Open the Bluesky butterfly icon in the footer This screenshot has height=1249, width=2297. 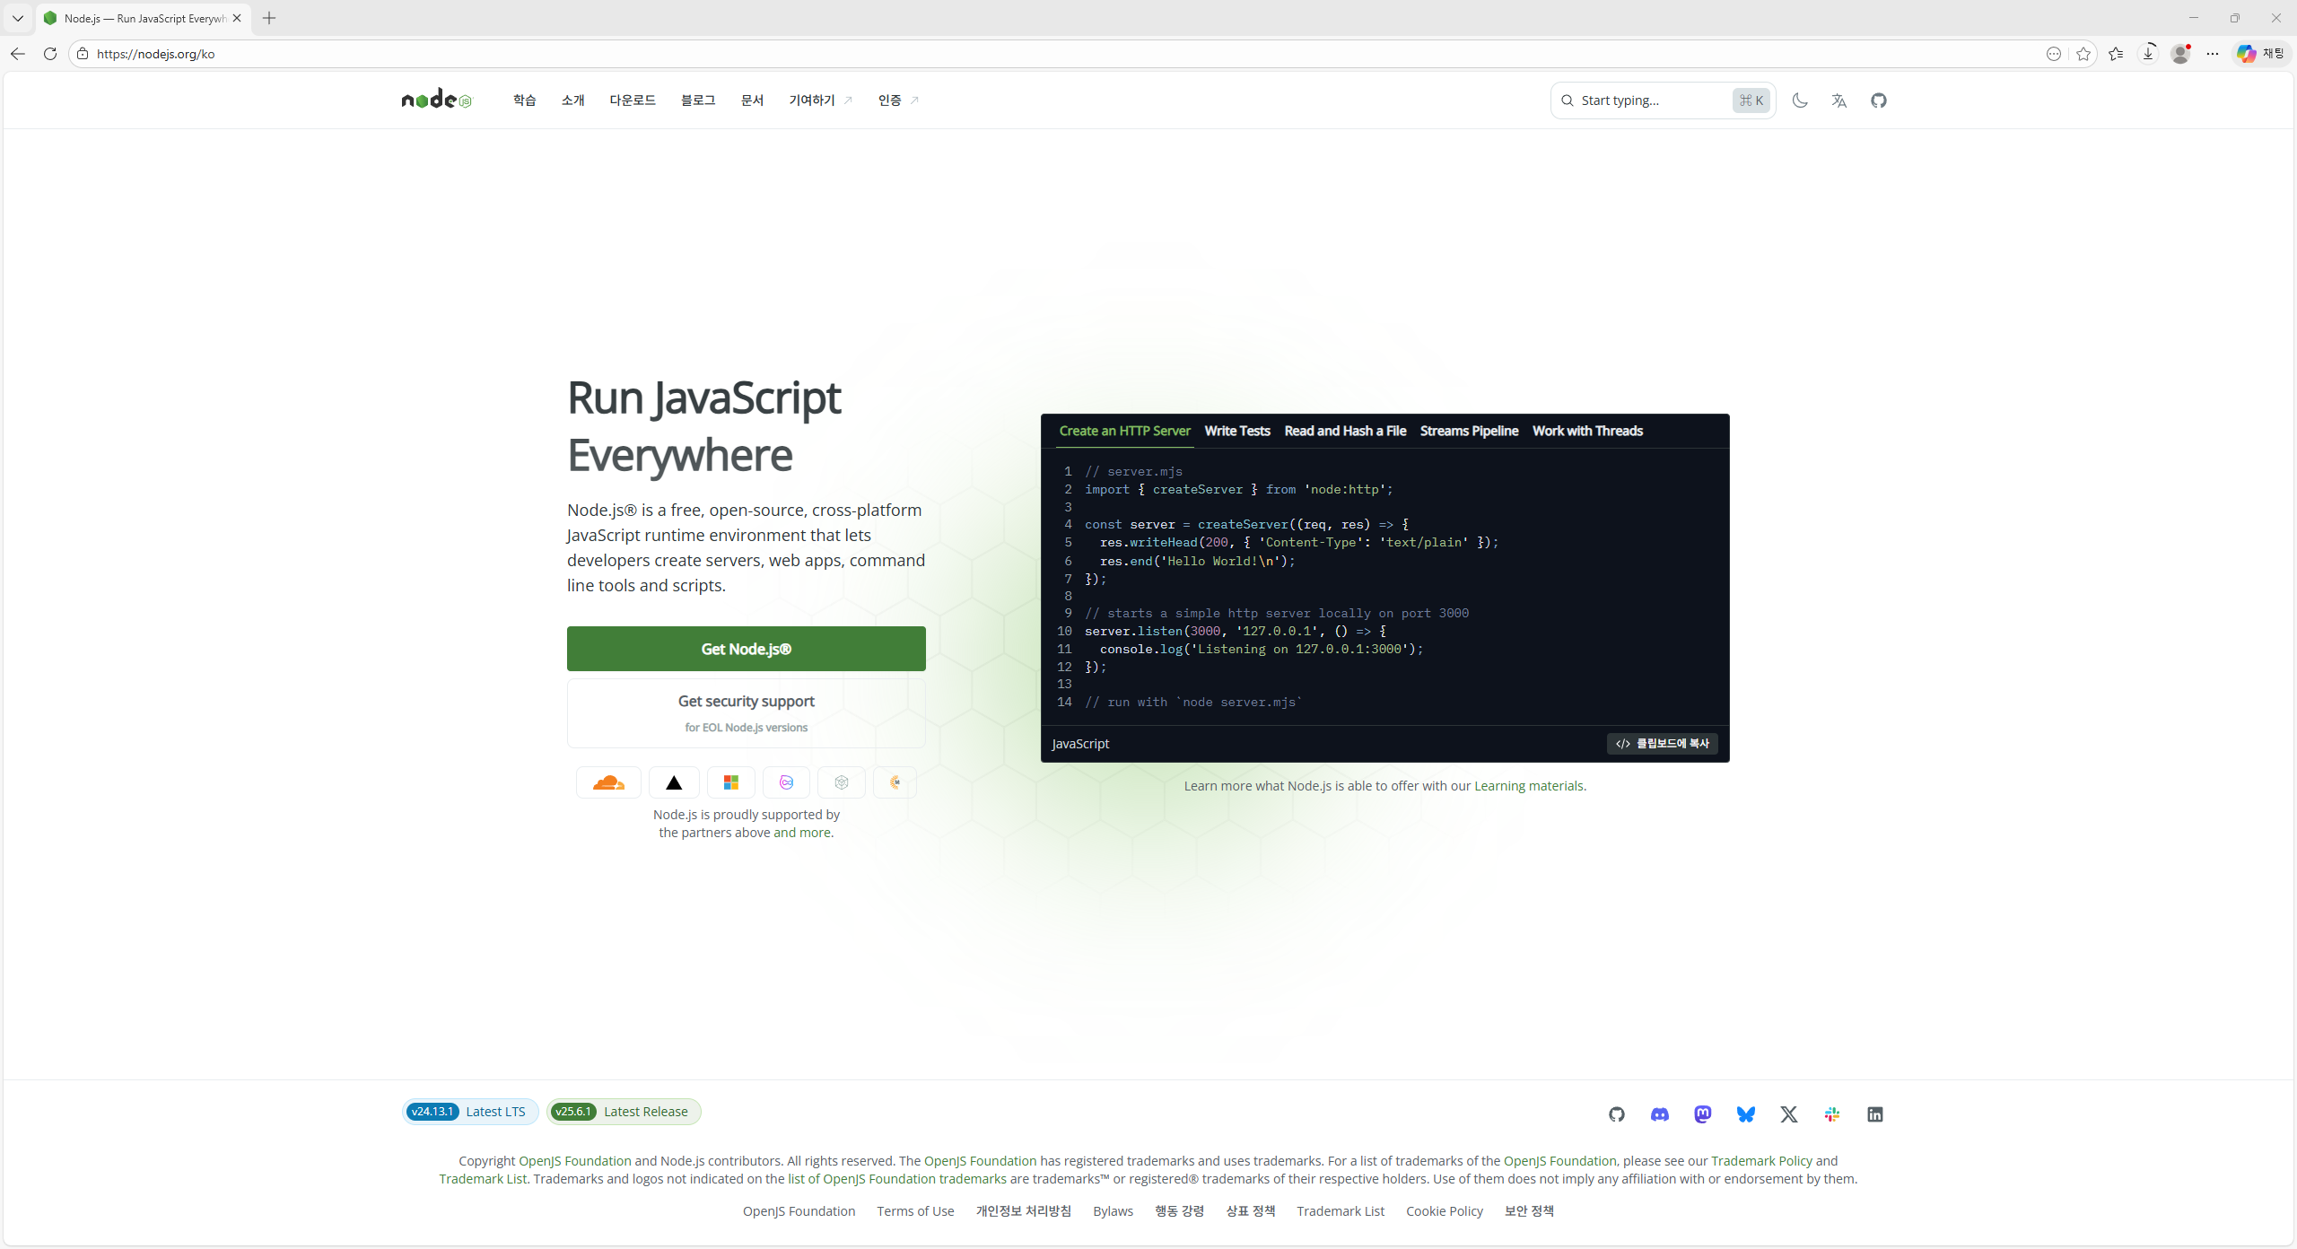[1745, 1114]
